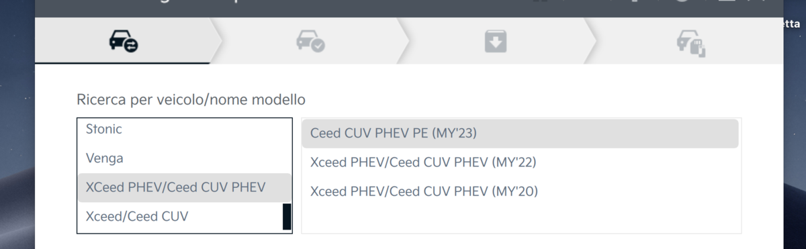Open the download step icon
This screenshot has width=806, height=249.
click(496, 42)
